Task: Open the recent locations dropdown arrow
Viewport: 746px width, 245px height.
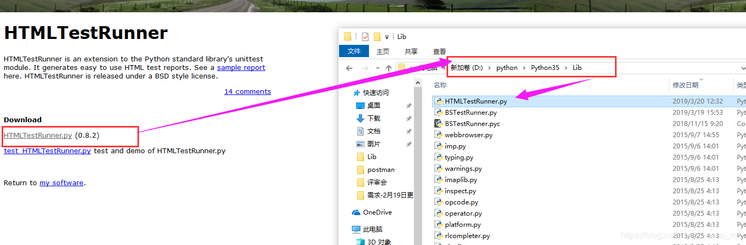Action: point(378,68)
